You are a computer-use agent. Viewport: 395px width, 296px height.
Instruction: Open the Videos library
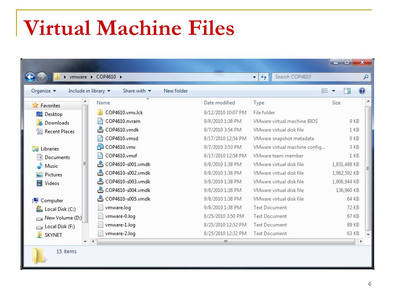click(x=52, y=183)
